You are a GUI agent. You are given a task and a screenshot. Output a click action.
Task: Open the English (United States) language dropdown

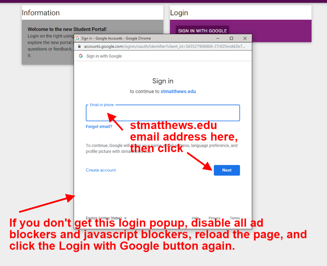(x=106, y=218)
